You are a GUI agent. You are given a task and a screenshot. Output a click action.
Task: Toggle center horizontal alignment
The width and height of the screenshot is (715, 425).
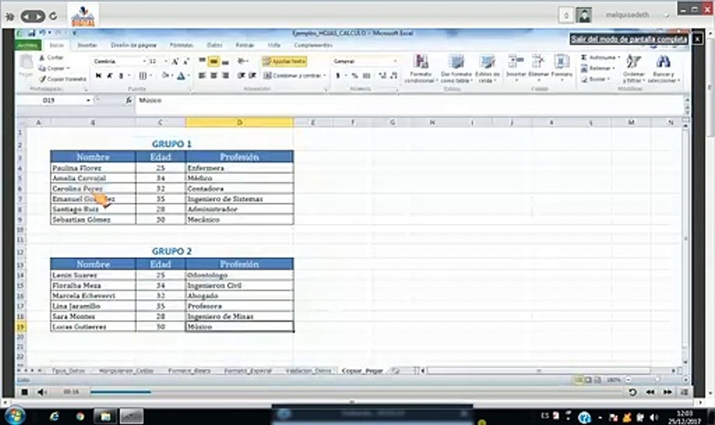click(x=213, y=76)
